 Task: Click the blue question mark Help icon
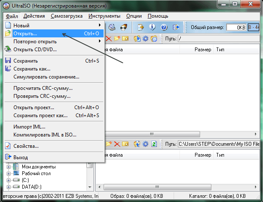point(164,27)
